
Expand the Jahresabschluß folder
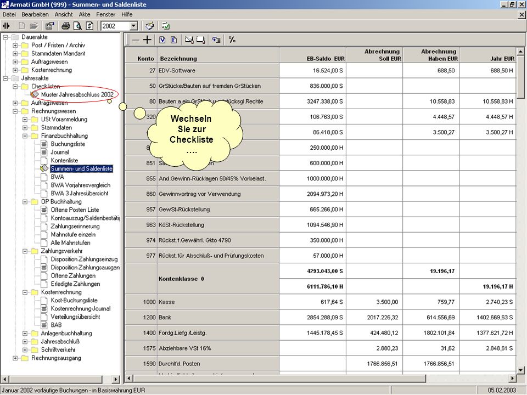pos(25,342)
